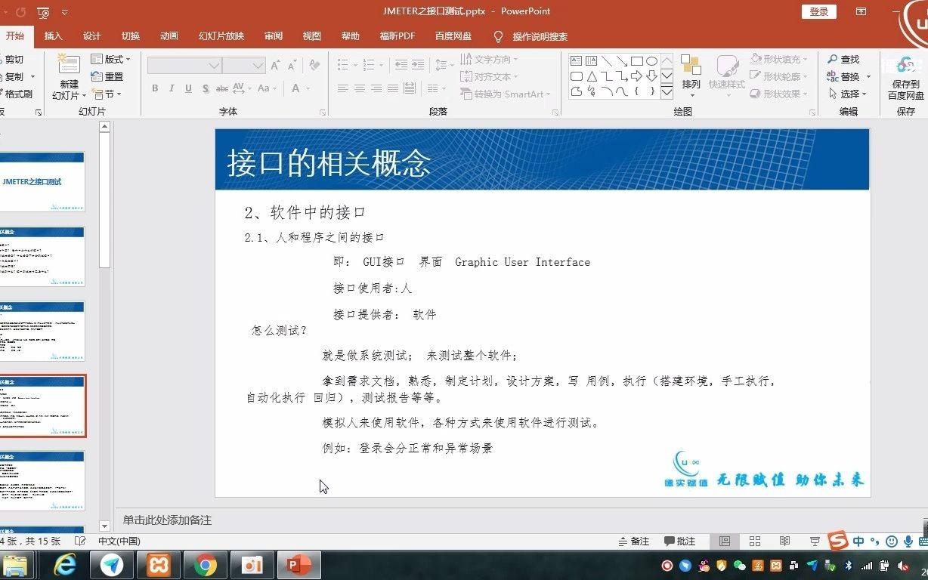
Task: Open the Reading View icon in status bar
Action: [784, 541]
